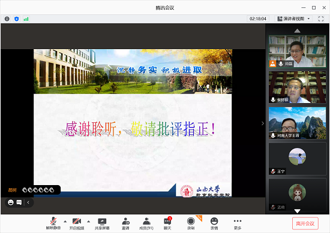330x233 pixels.
Task: Enter fullscreen with the expand icon
Action: pos(321,19)
